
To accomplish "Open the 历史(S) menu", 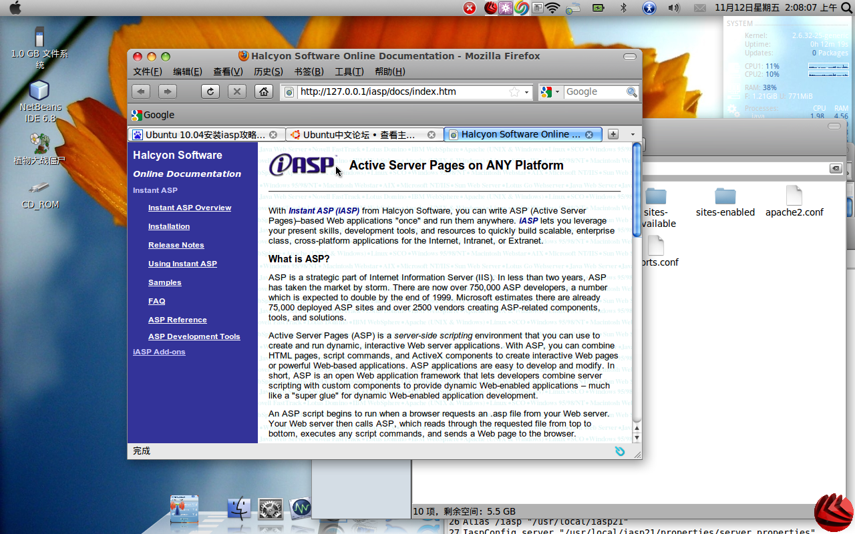I will (x=268, y=71).
